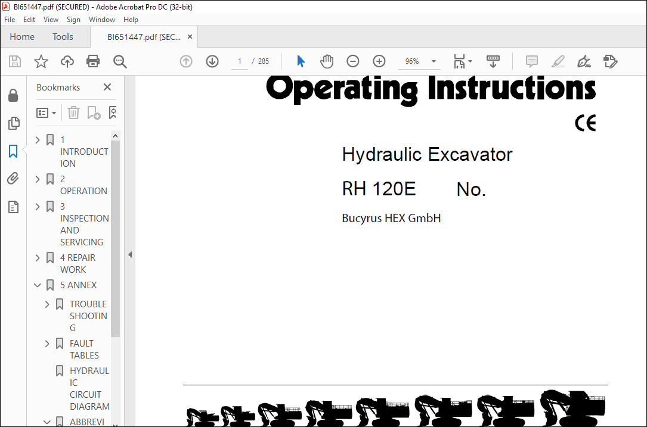This screenshot has height=427, width=647.
Task: Open the Attachments paperclip panel
Action: [13, 179]
